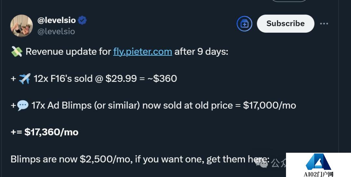This screenshot has height=177, width=351.
Task: Click the airplane emoji before F16's
Action: tap(24, 78)
